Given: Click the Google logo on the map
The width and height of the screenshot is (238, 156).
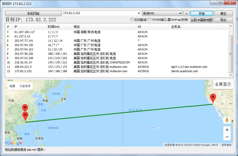Looking at the screenshot, I should coord(14,143).
